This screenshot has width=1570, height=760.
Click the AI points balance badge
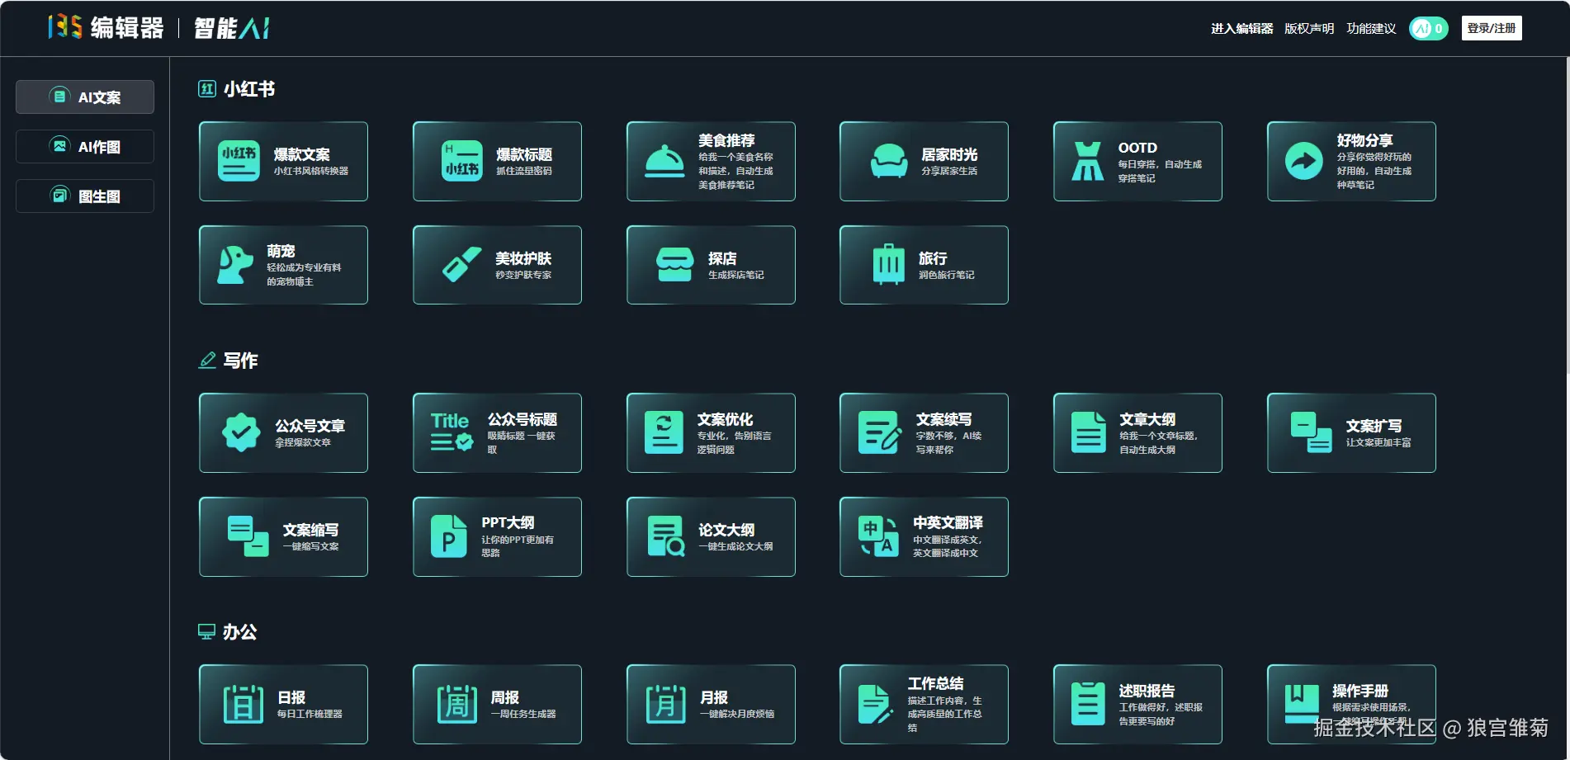[x=1429, y=29]
